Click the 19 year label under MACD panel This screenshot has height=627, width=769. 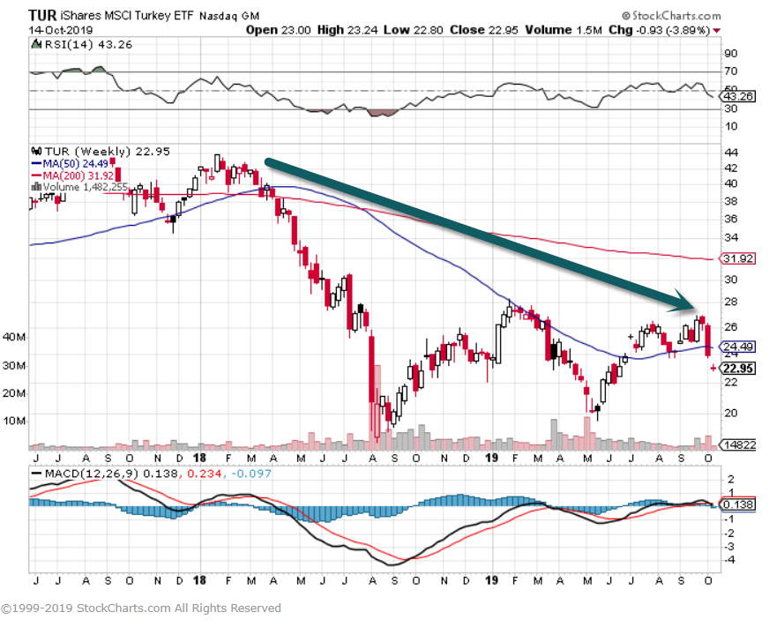point(491,580)
